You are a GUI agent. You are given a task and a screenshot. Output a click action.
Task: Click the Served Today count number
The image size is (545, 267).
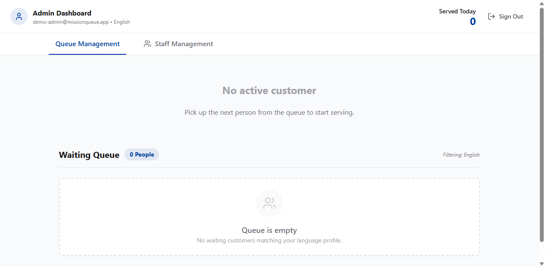coord(473,22)
